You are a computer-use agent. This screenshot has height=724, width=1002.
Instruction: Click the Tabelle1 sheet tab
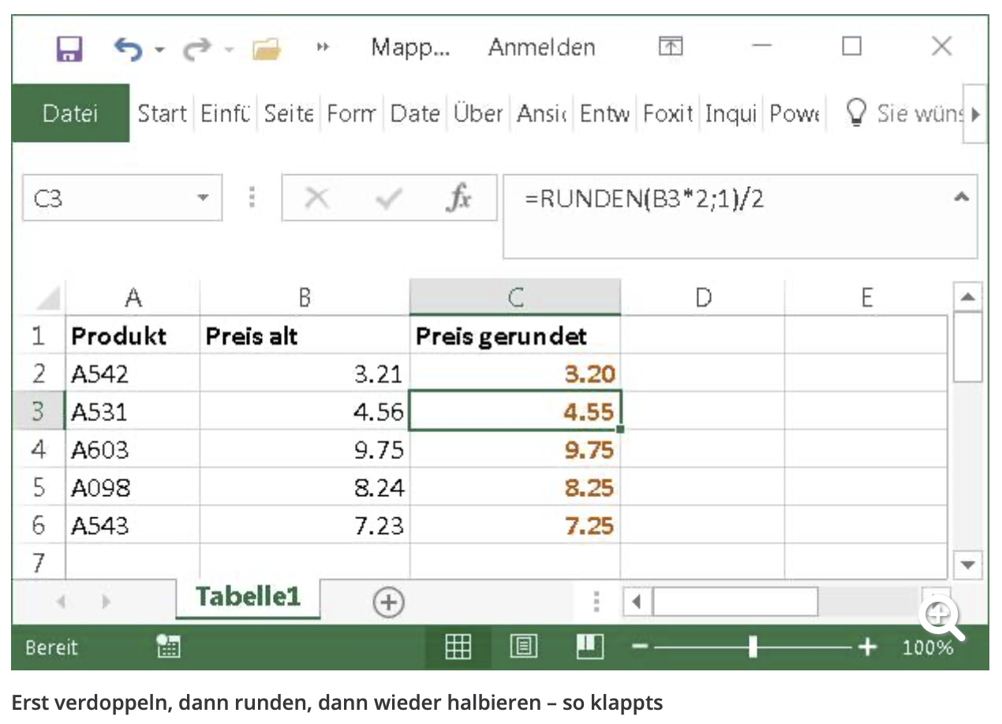point(248,596)
